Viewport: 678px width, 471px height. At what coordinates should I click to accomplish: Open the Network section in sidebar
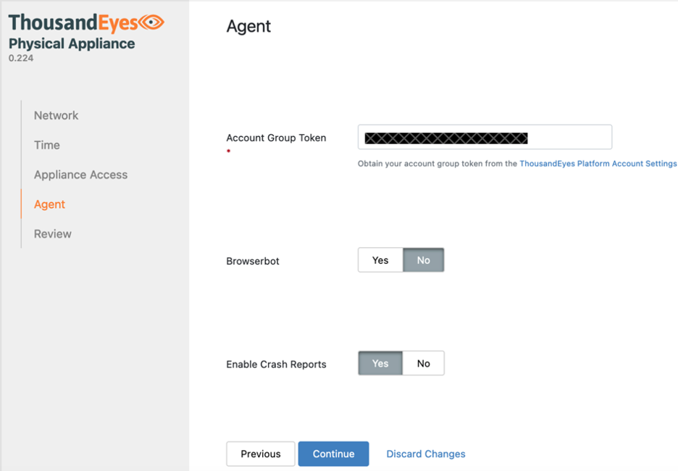[56, 115]
